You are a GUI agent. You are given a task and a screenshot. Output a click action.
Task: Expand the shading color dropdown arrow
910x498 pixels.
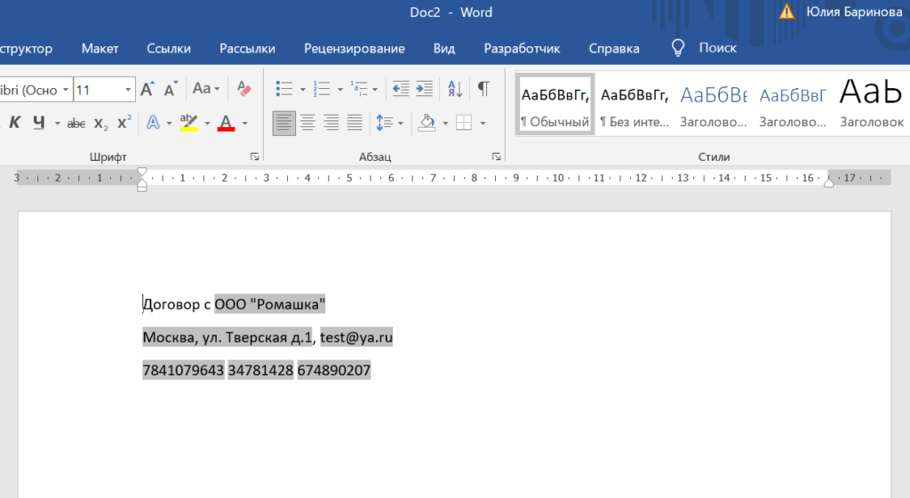tap(445, 123)
